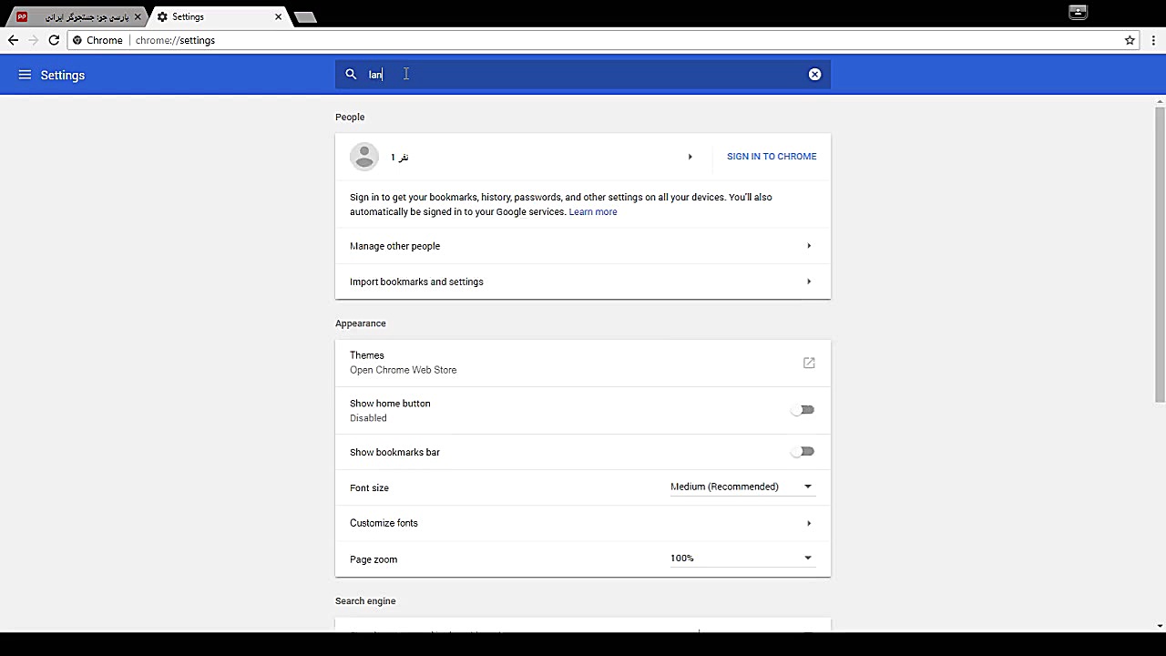Viewport: 1166px width, 656px height.
Task: Open Chrome Web Store external link icon
Action: [809, 363]
